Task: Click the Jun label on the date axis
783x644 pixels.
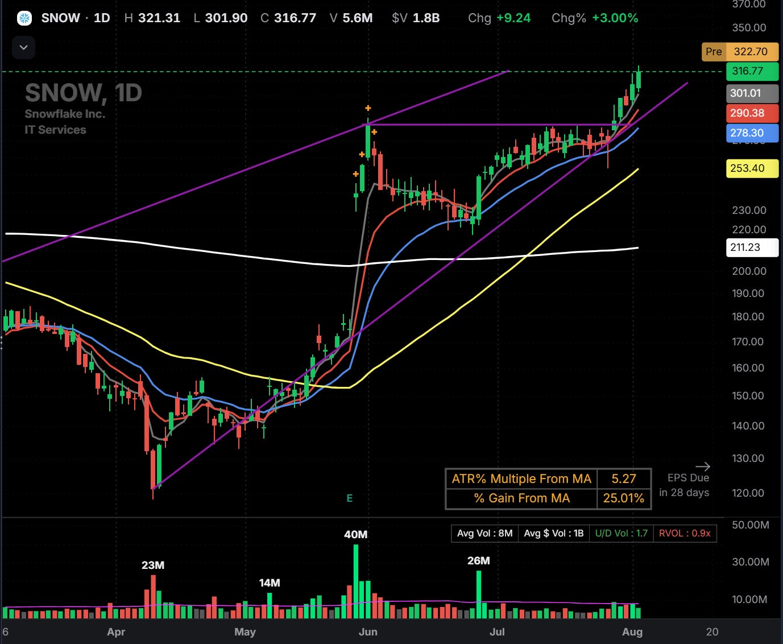Action: point(368,632)
